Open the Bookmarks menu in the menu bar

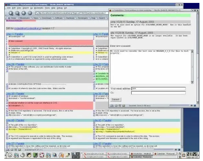click(x=39, y=8)
